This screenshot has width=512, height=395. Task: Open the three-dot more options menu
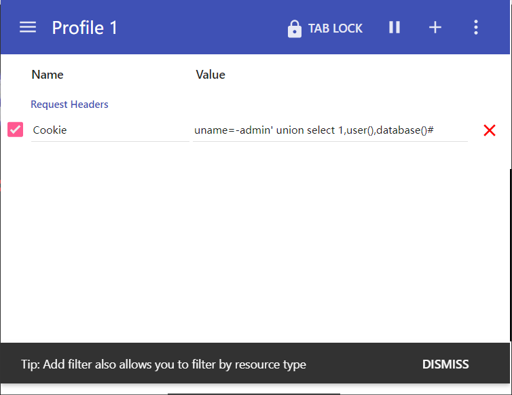[x=476, y=27]
